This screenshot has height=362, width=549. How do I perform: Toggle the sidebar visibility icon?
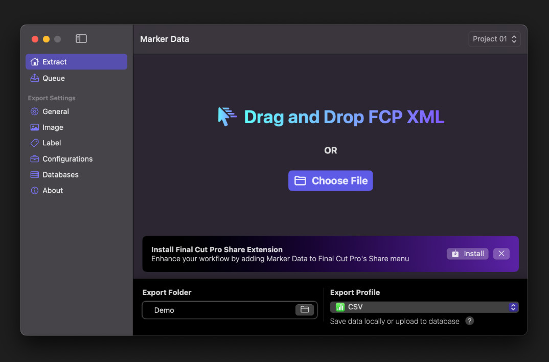click(x=81, y=38)
